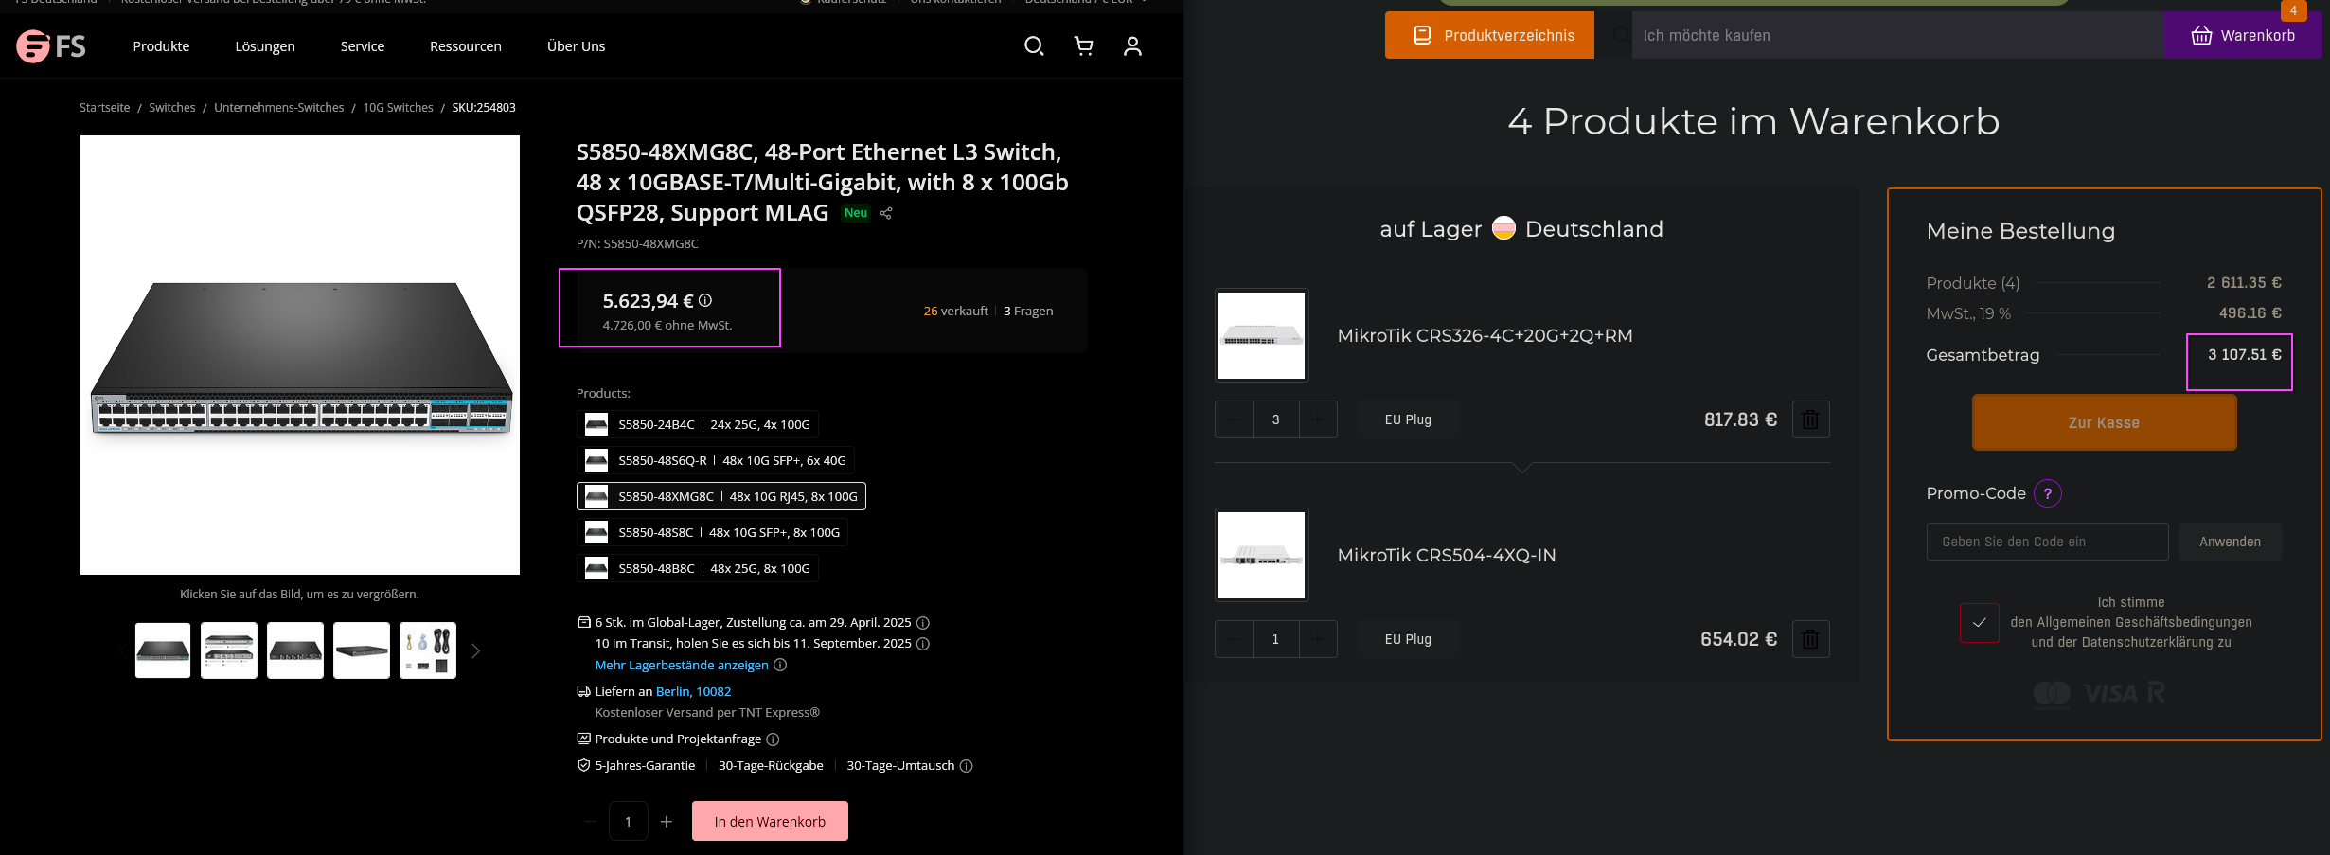
Task: Select variant S5850-48XMG8C 48x 10G RJ45
Action: point(721,496)
